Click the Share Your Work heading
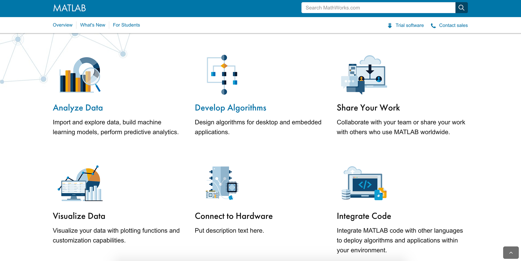The width and height of the screenshot is (521, 261). (x=368, y=108)
